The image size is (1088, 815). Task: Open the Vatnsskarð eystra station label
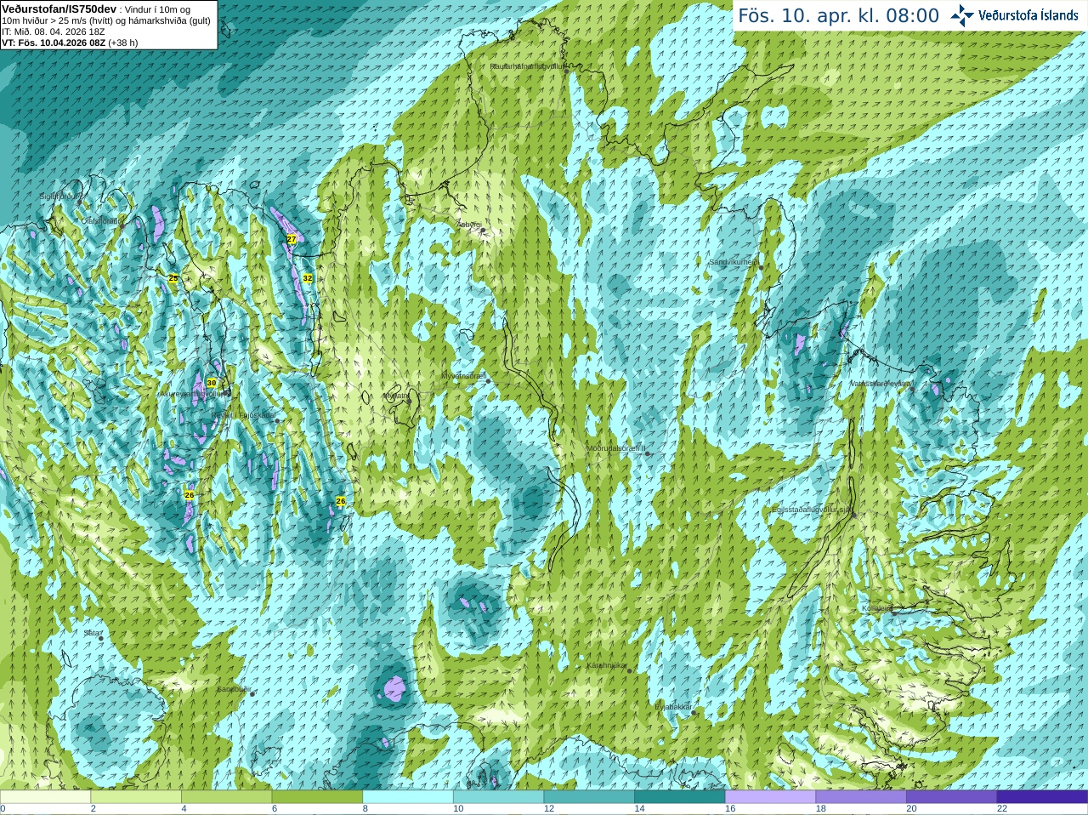pyautogui.click(x=881, y=384)
